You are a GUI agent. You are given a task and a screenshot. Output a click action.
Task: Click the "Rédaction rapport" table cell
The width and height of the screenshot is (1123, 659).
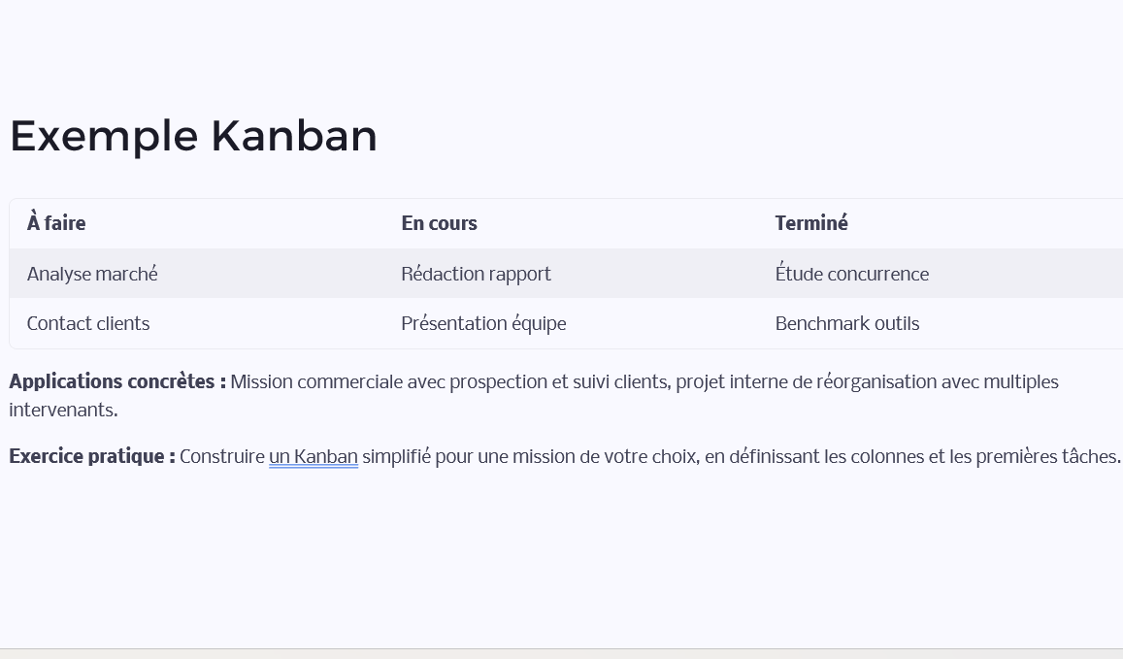(x=476, y=274)
